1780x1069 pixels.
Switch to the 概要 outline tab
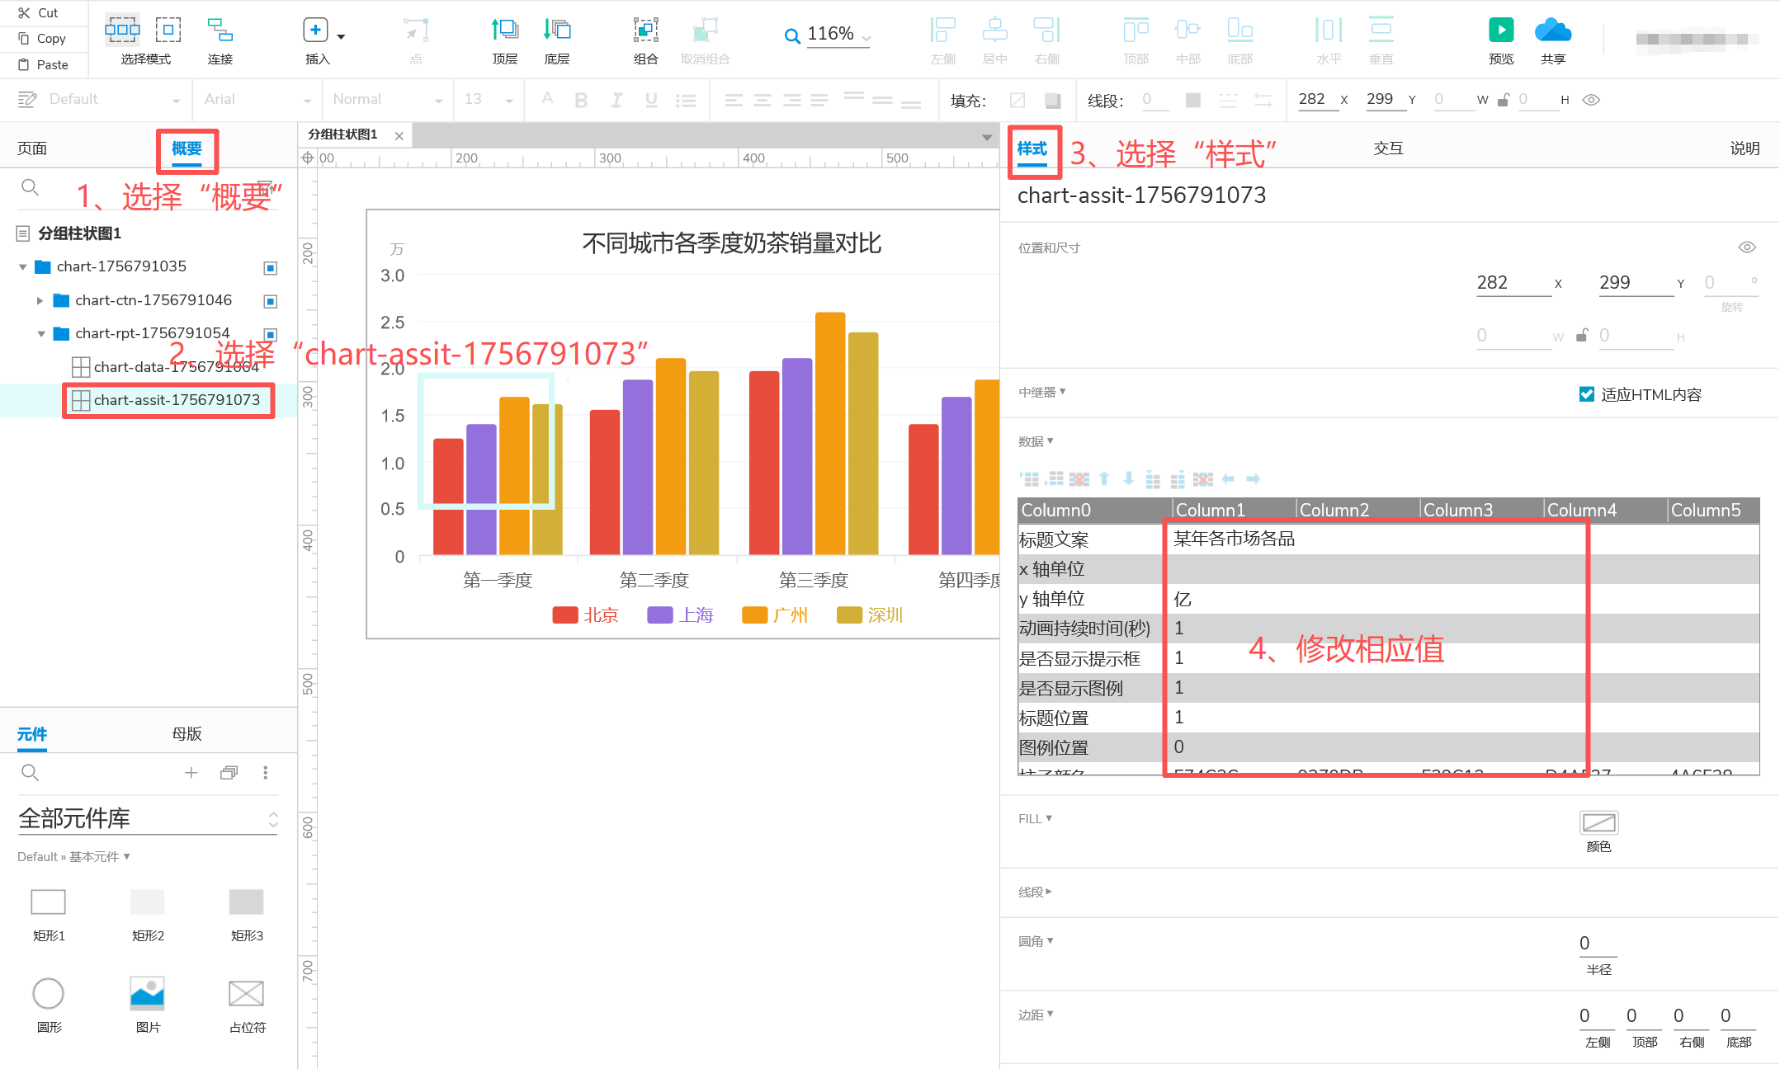[x=186, y=148]
